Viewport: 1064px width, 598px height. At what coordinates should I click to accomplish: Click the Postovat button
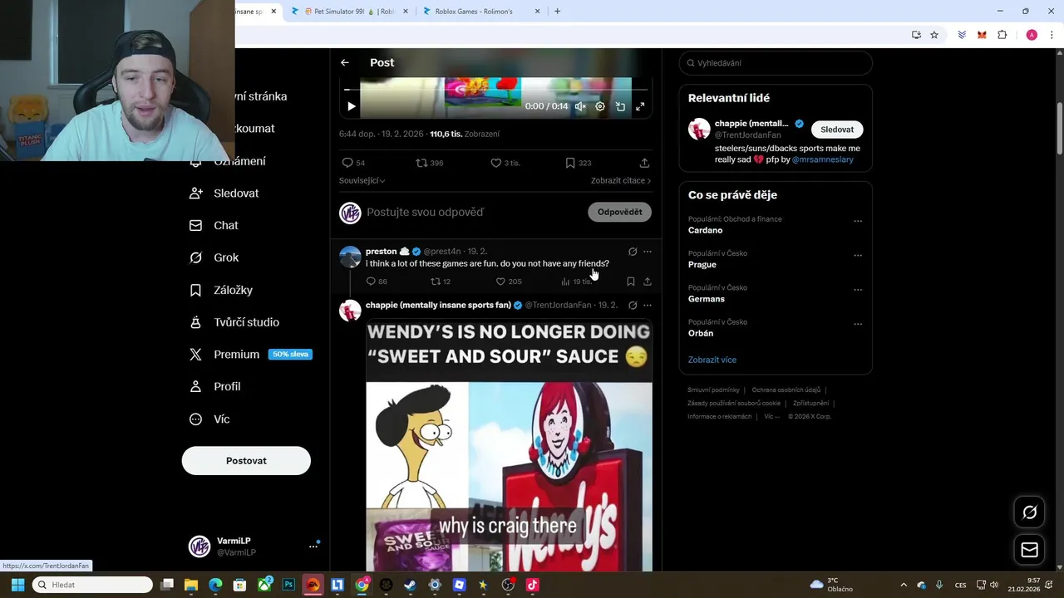pyautogui.click(x=246, y=461)
